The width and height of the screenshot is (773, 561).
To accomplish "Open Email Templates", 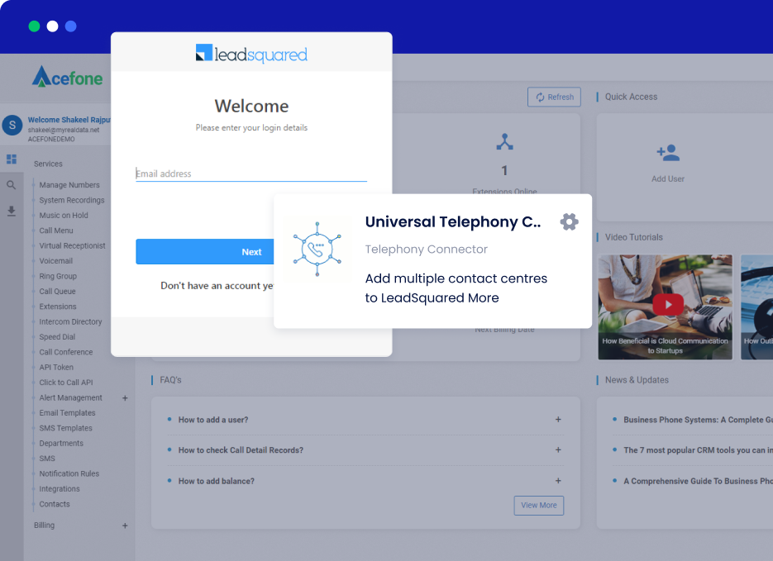I will (68, 413).
